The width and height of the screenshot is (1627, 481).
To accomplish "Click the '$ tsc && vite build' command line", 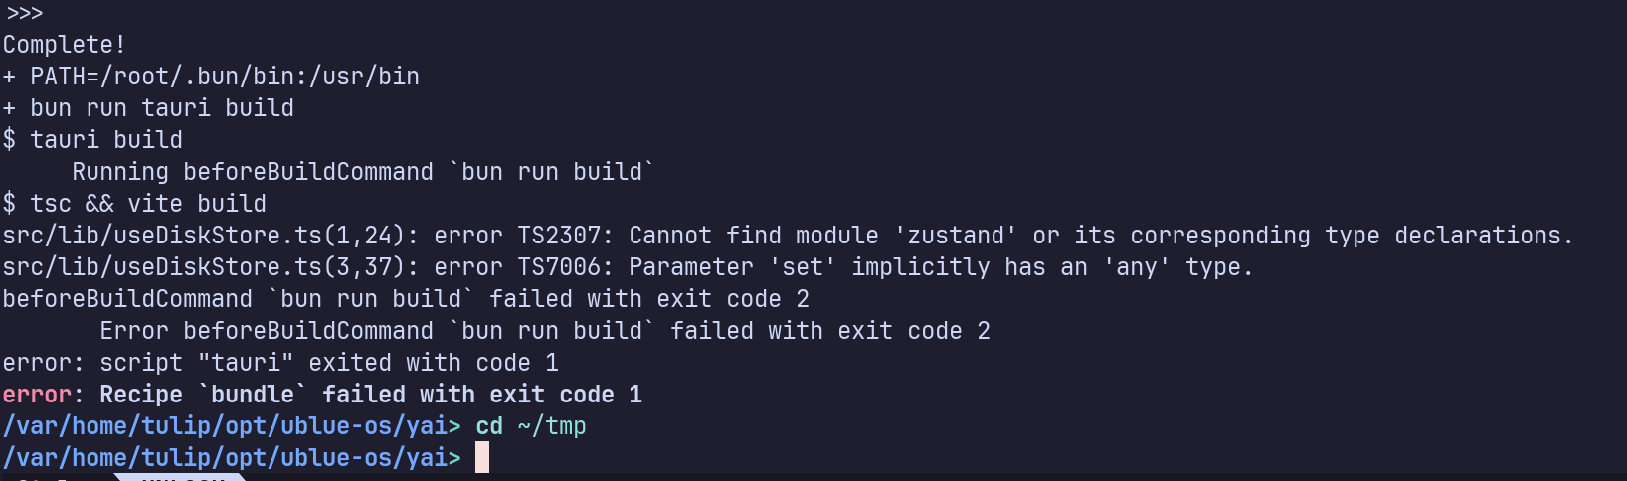I will coord(134,204).
